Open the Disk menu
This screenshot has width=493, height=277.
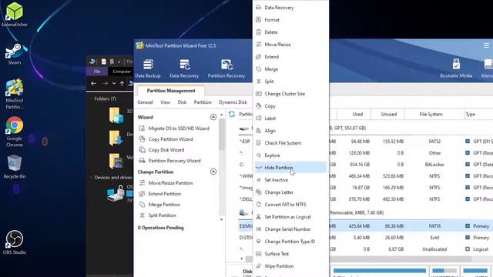tap(182, 102)
